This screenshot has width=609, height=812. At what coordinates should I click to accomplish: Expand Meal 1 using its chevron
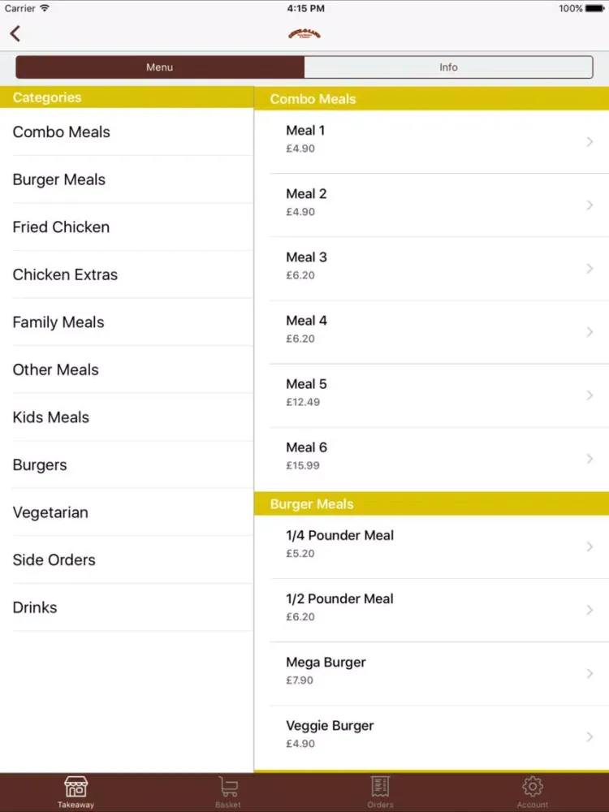coord(590,142)
